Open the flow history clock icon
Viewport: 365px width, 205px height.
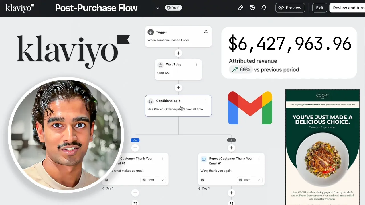click(252, 8)
